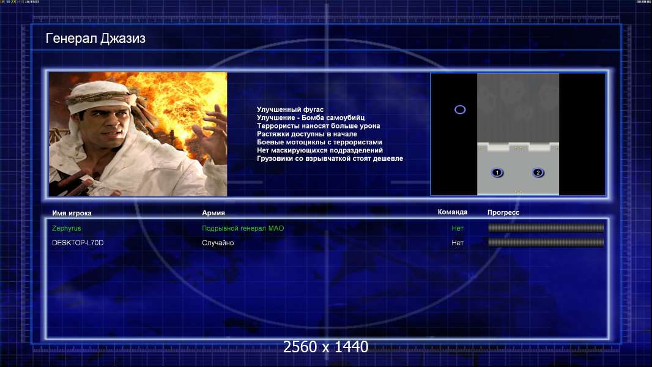The image size is (652, 367).
Task: Click army entry "Подрывной генерал МАО"
Action: click(x=243, y=228)
